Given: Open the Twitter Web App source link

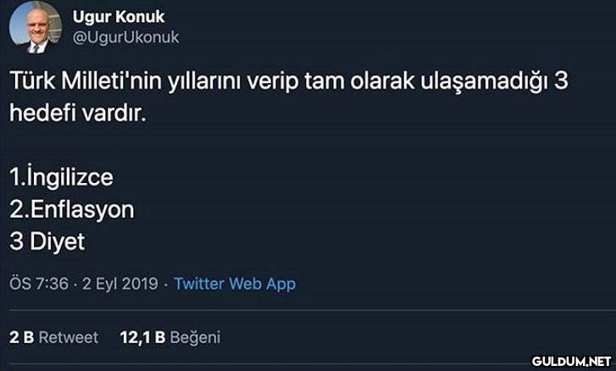Looking at the screenshot, I should (235, 284).
